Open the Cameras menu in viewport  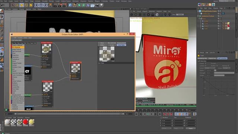(x=15, y=9)
